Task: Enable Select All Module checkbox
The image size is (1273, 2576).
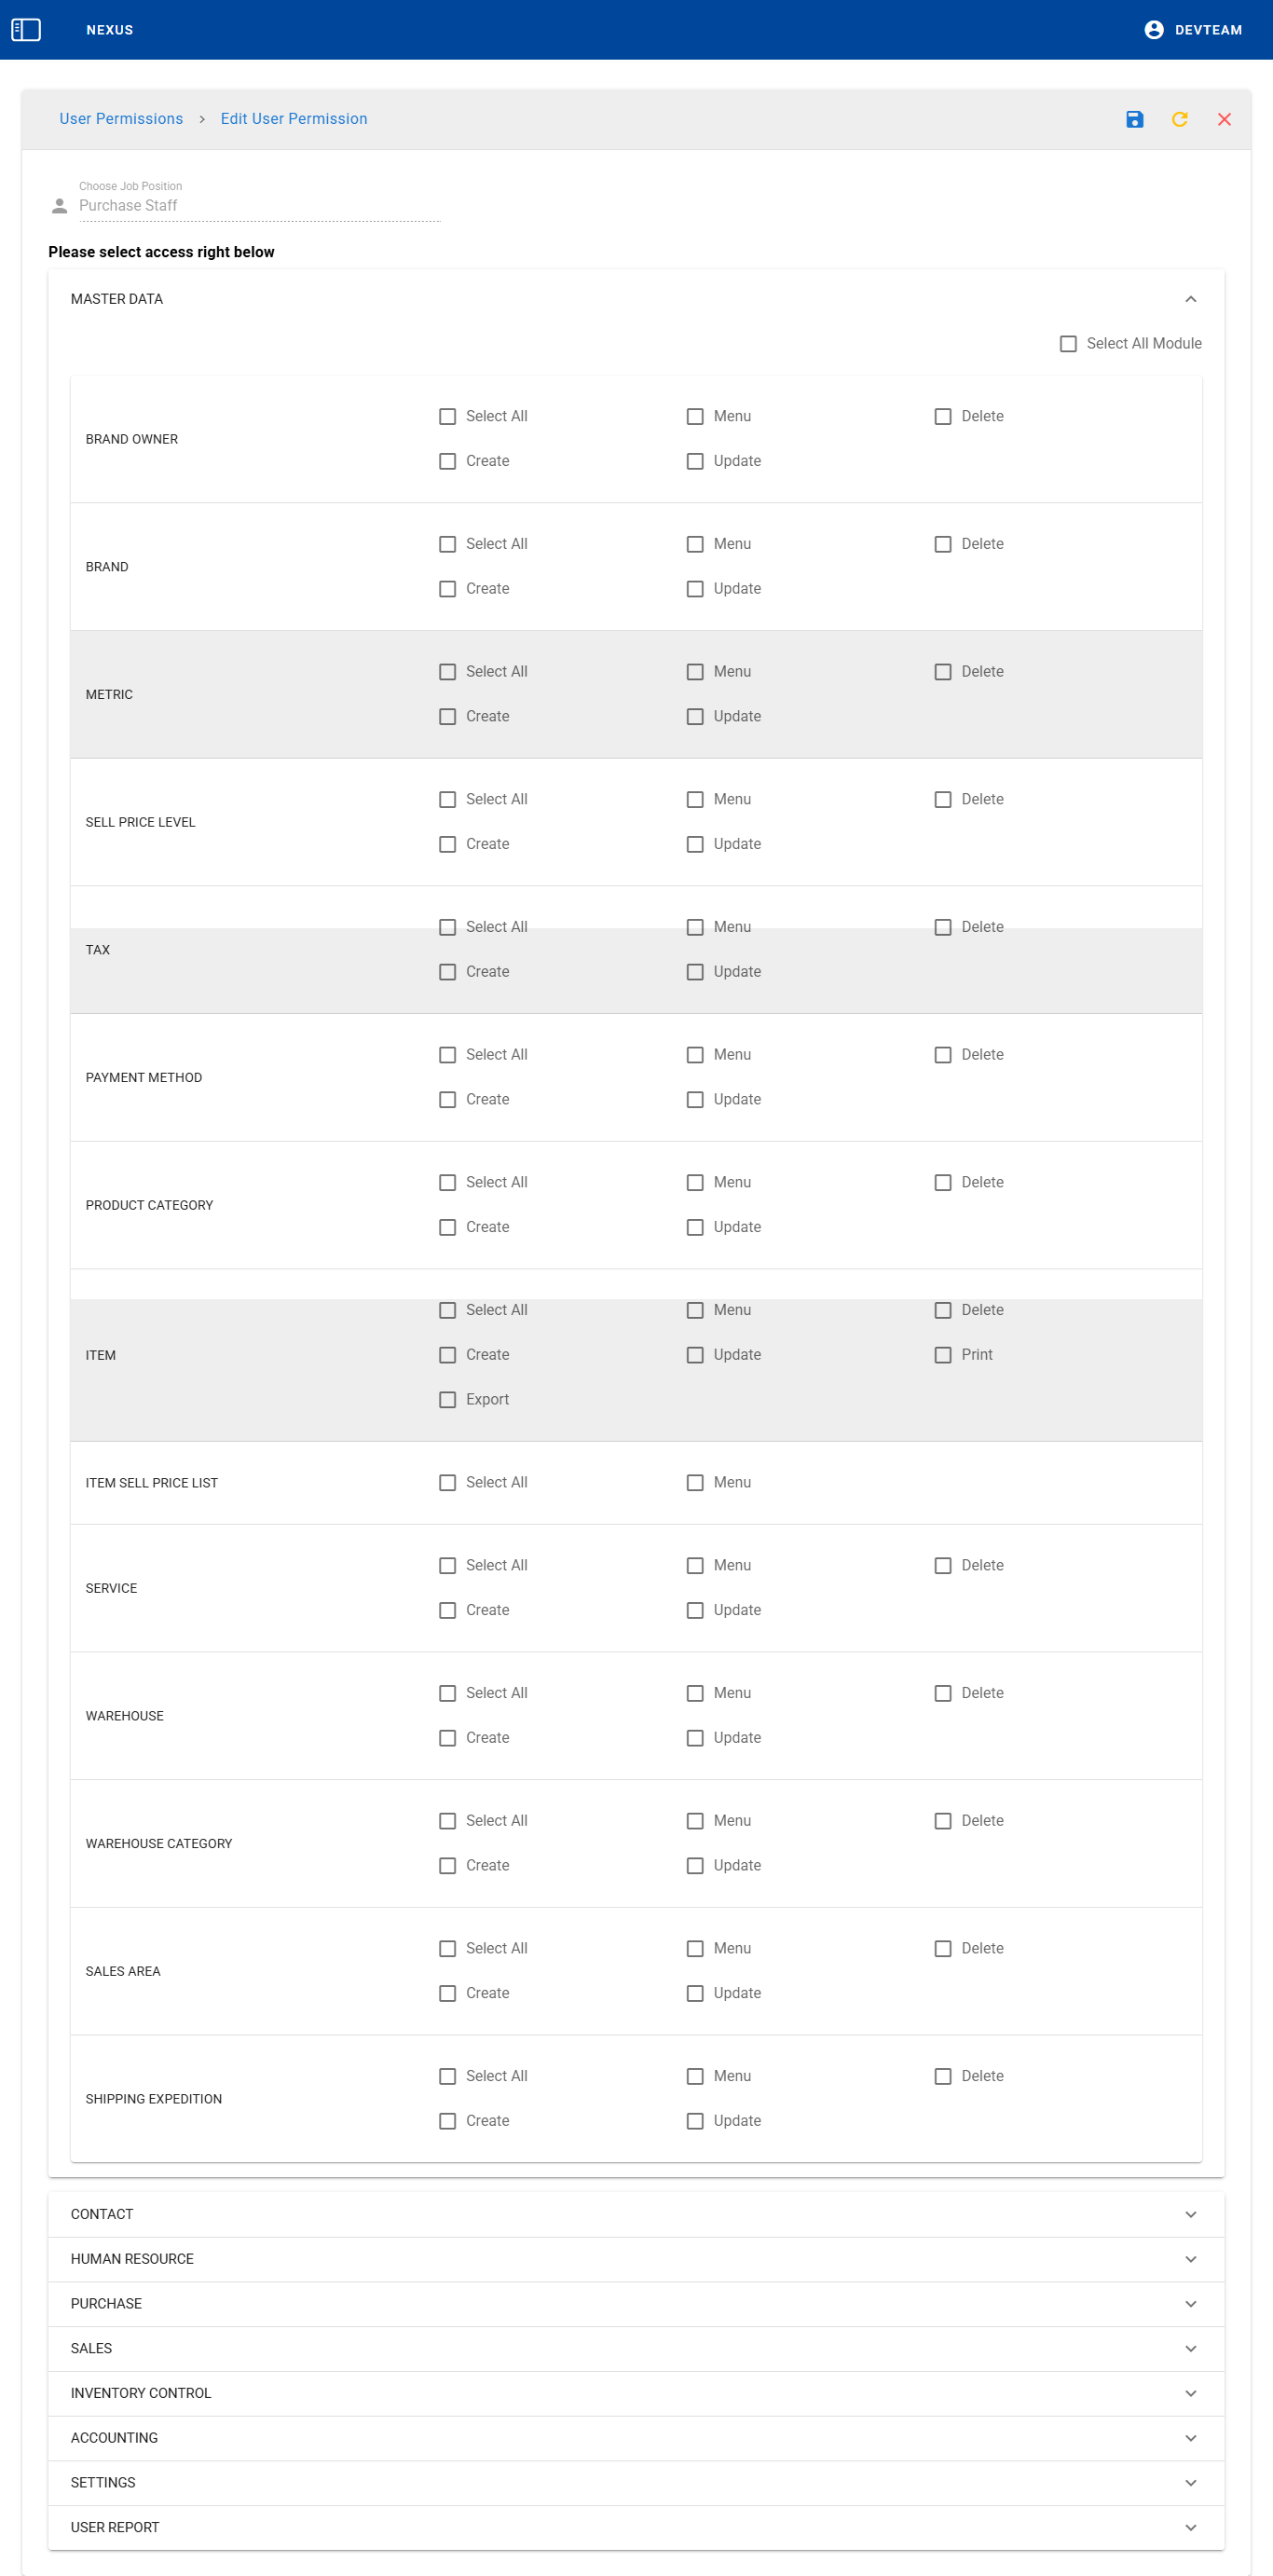Action: (1068, 344)
